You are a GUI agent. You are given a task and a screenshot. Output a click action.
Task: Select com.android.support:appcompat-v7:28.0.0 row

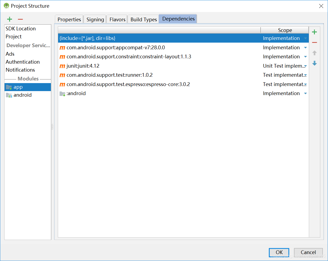[183, 48]
